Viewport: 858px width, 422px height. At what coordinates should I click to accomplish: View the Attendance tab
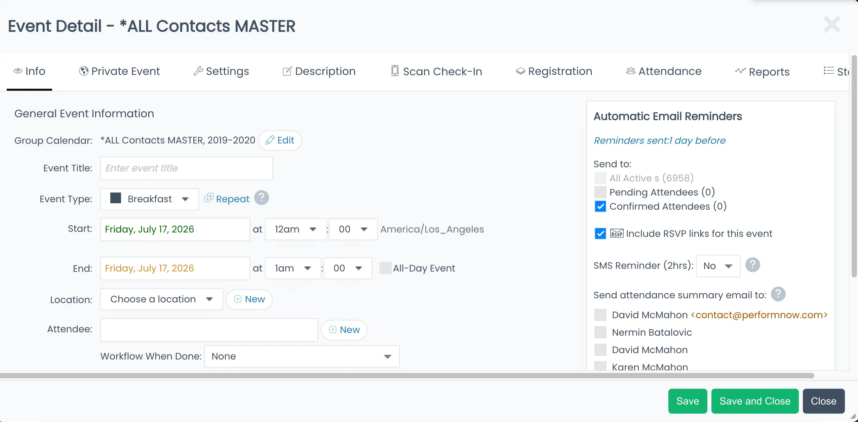[664, 71]
